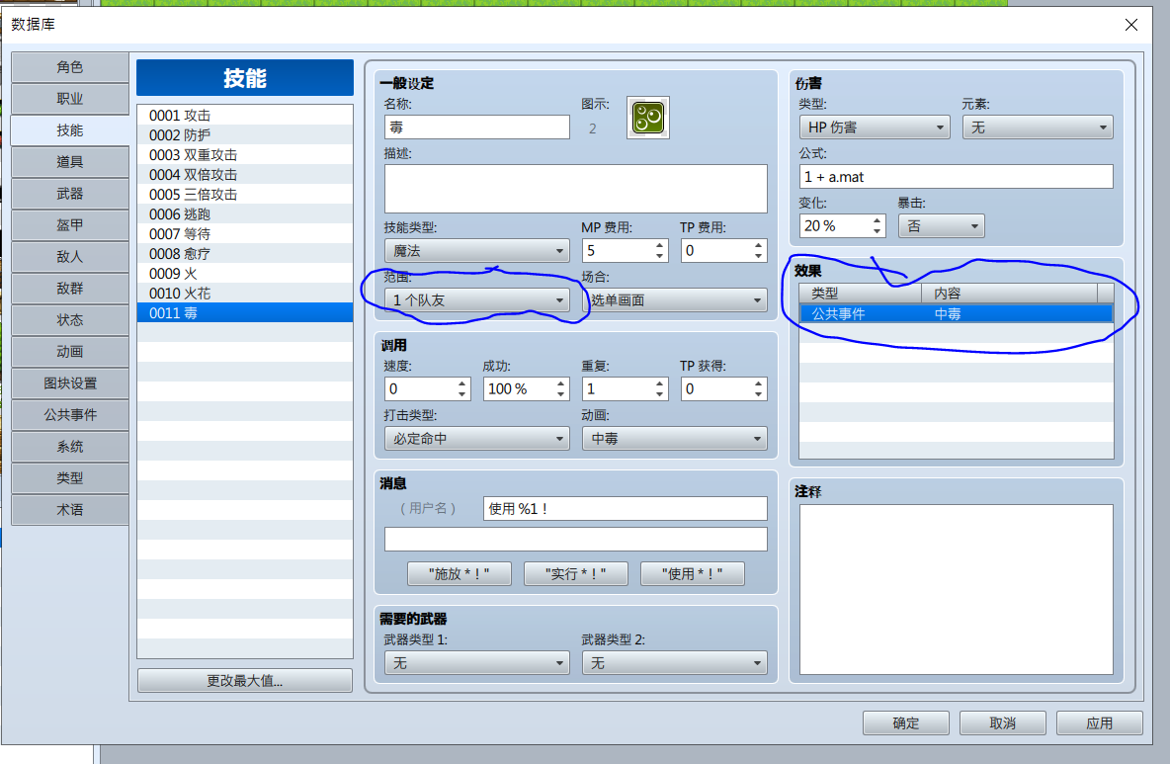Screen dimensions: 1170x764
Task: Select skill 0009 火 in list
Action: [245, 273]
